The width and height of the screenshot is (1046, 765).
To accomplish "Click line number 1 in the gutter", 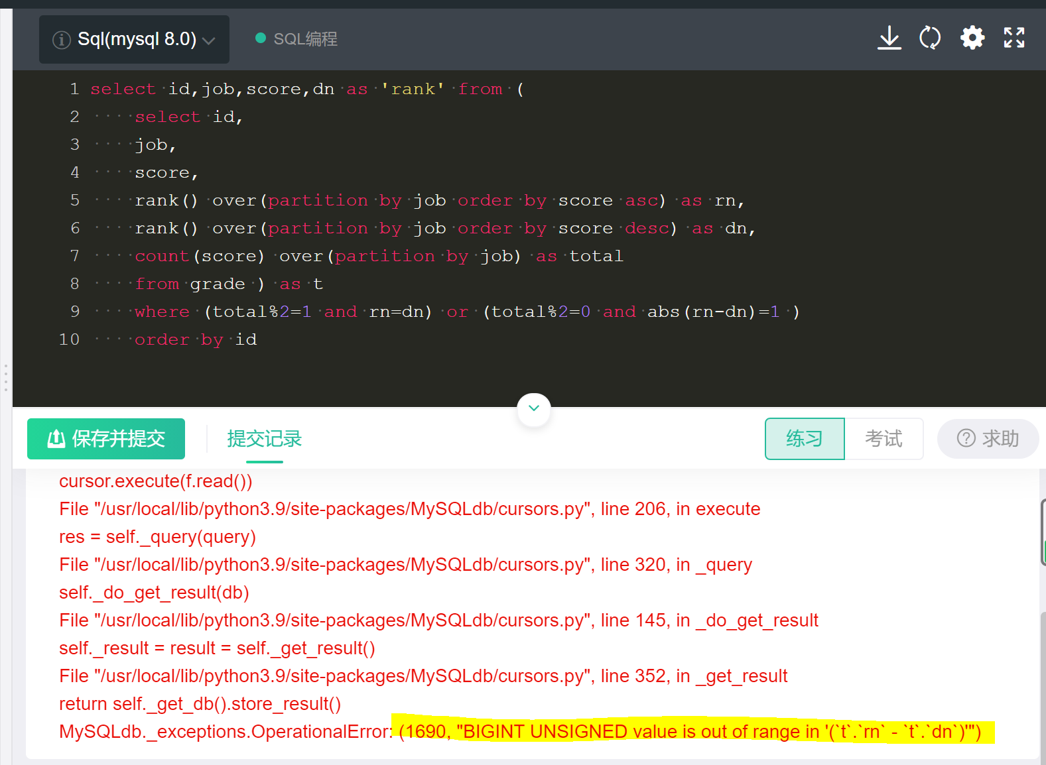I will click(74, 89).
